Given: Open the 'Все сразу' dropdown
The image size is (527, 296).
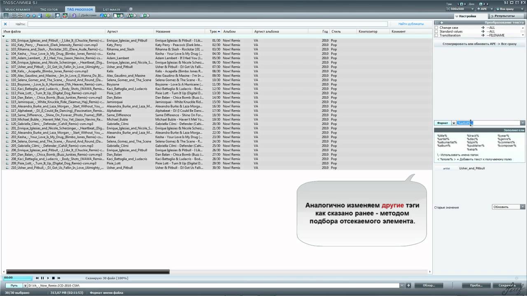Looking at the screenshot, I should (509, 9).
